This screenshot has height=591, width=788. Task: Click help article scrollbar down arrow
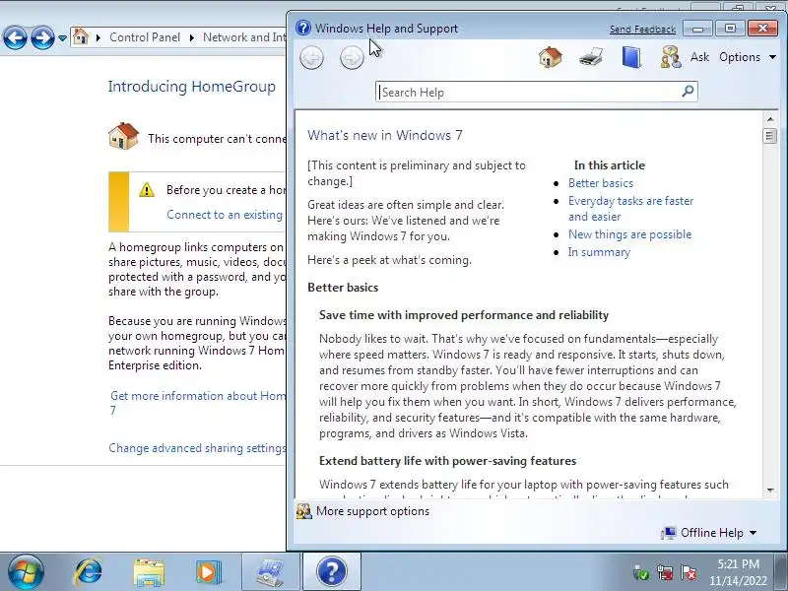[x=770, y=490]
